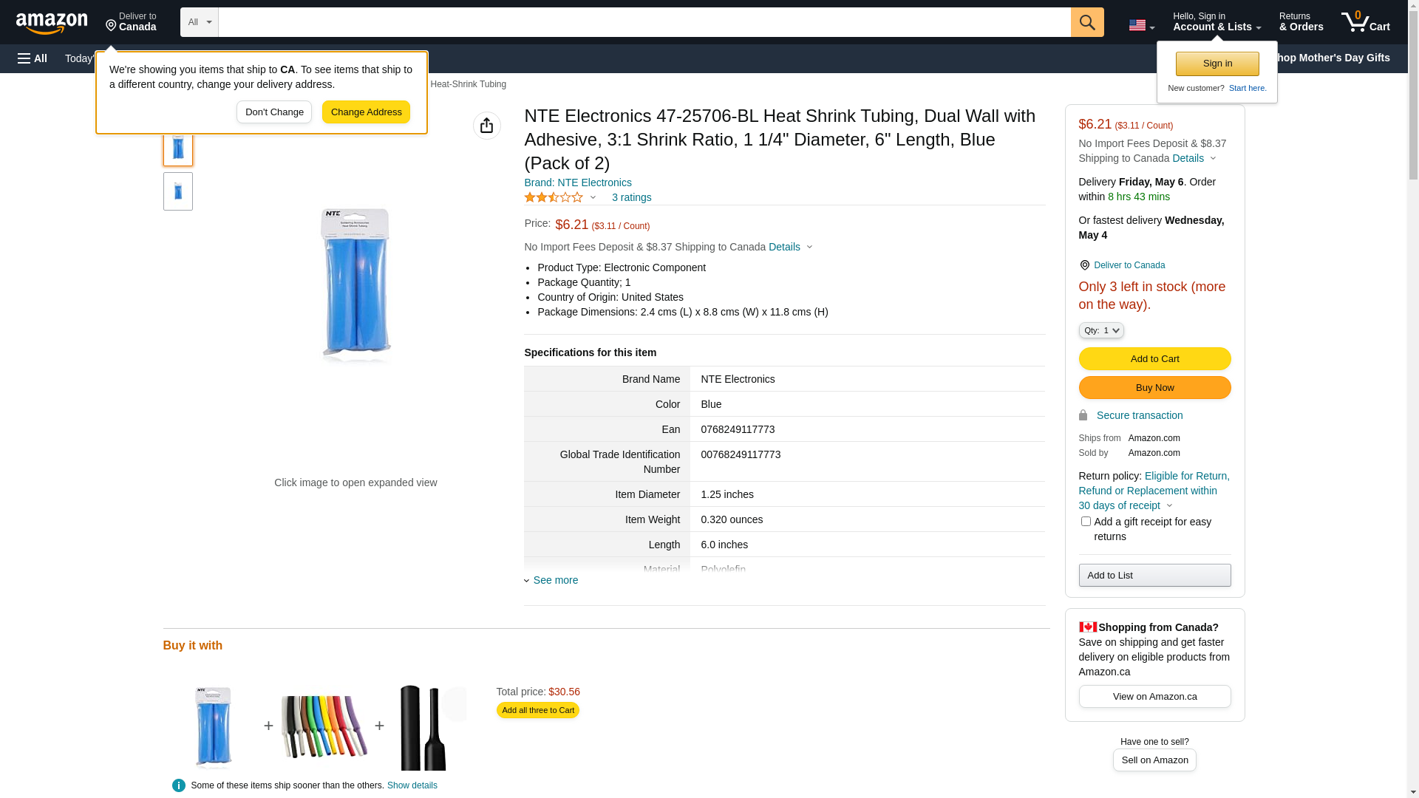Click the Buy Now button
Viewport: 1419px width, 798px height.
pyautogui.click(x=1154, y=388)
